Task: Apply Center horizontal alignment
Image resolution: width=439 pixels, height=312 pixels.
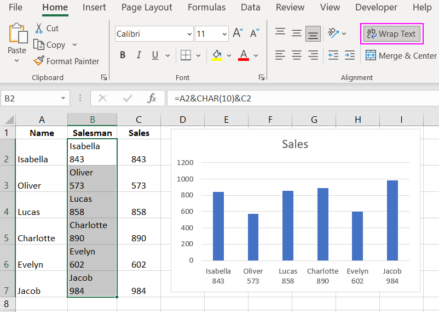Action: click(x=297, y=55)
